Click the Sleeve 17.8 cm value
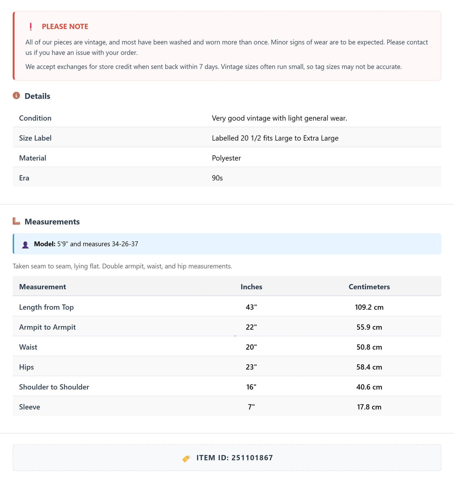 (369, 407)
